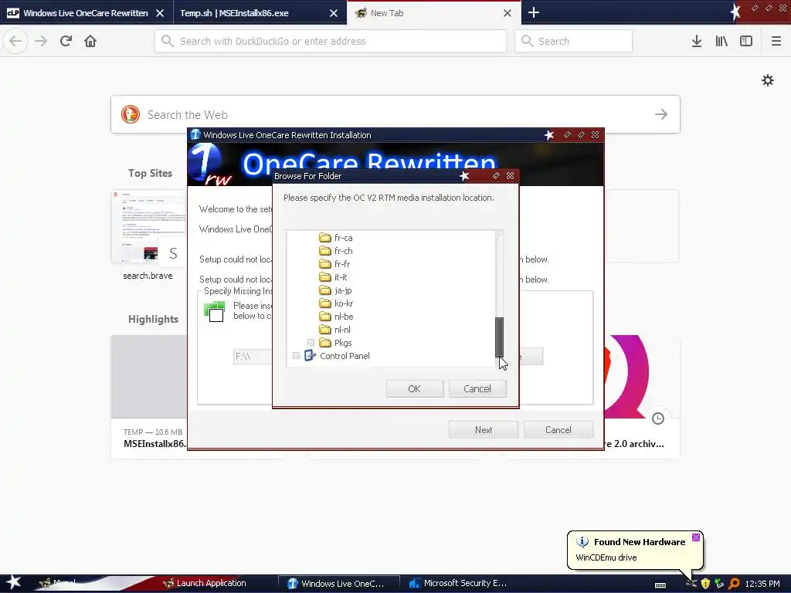
Task: Toggle the sidebar view icon
Action: click(x=746, y=41)
